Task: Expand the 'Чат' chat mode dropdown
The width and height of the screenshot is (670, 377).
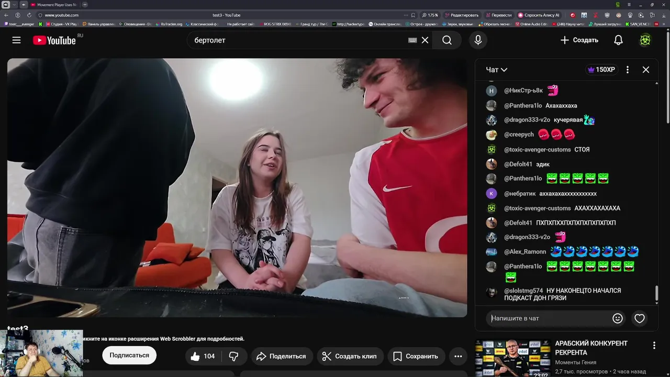Action: point(497,70)
